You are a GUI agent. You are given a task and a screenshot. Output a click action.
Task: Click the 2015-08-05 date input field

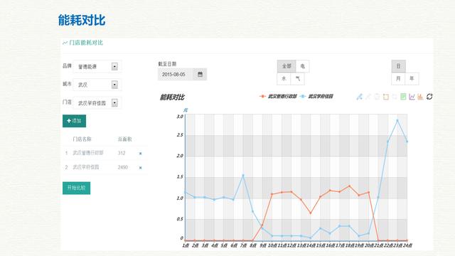click(176, 74)
